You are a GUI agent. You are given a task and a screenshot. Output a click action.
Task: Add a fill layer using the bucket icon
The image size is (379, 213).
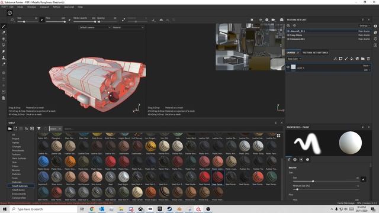[352, 59]
